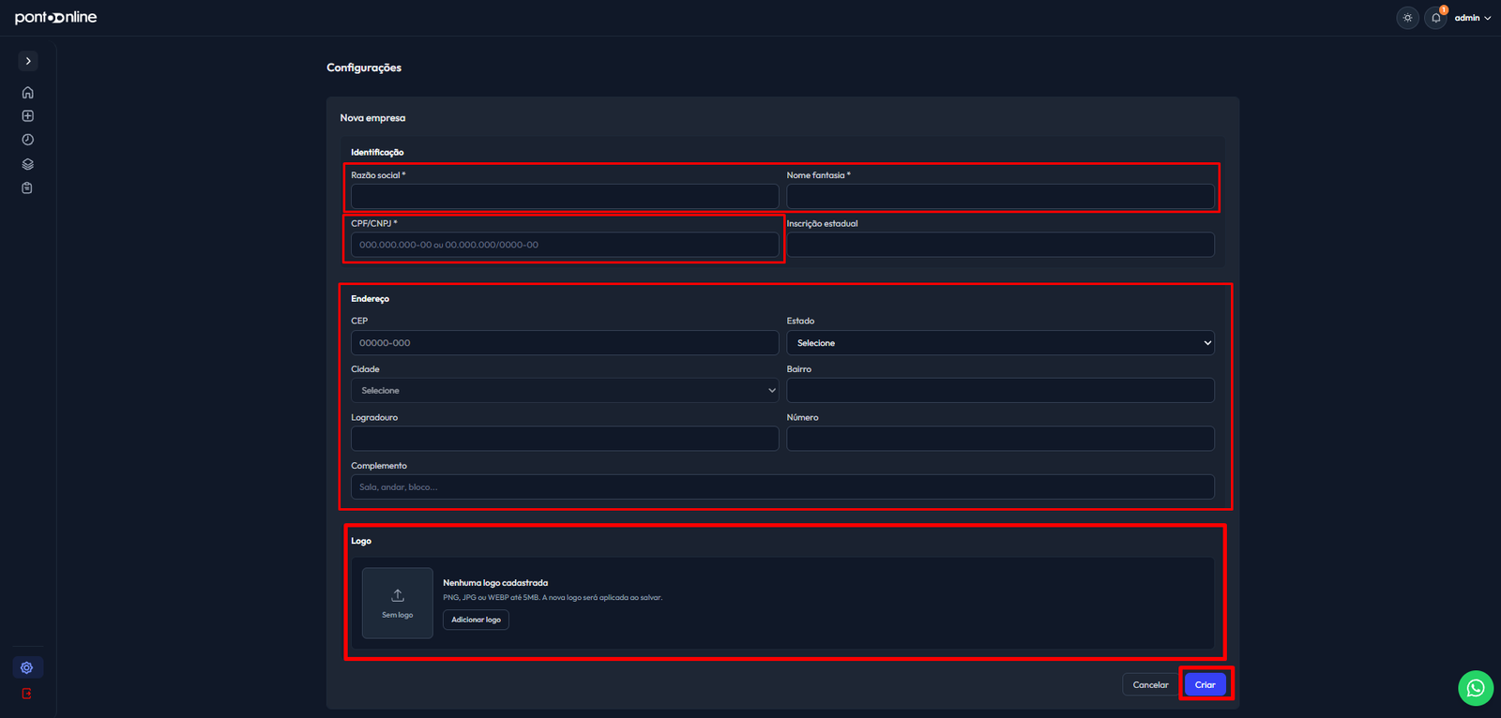Click the Razão social input field
The width and height of the screenshot is (1501, 718).
[x=565, y=196]
